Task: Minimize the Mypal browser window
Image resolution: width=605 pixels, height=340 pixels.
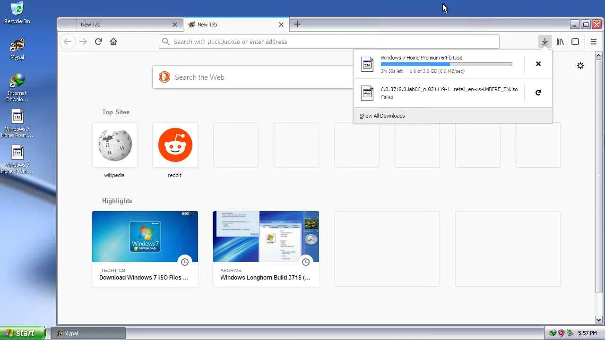Action: point(575,25)
